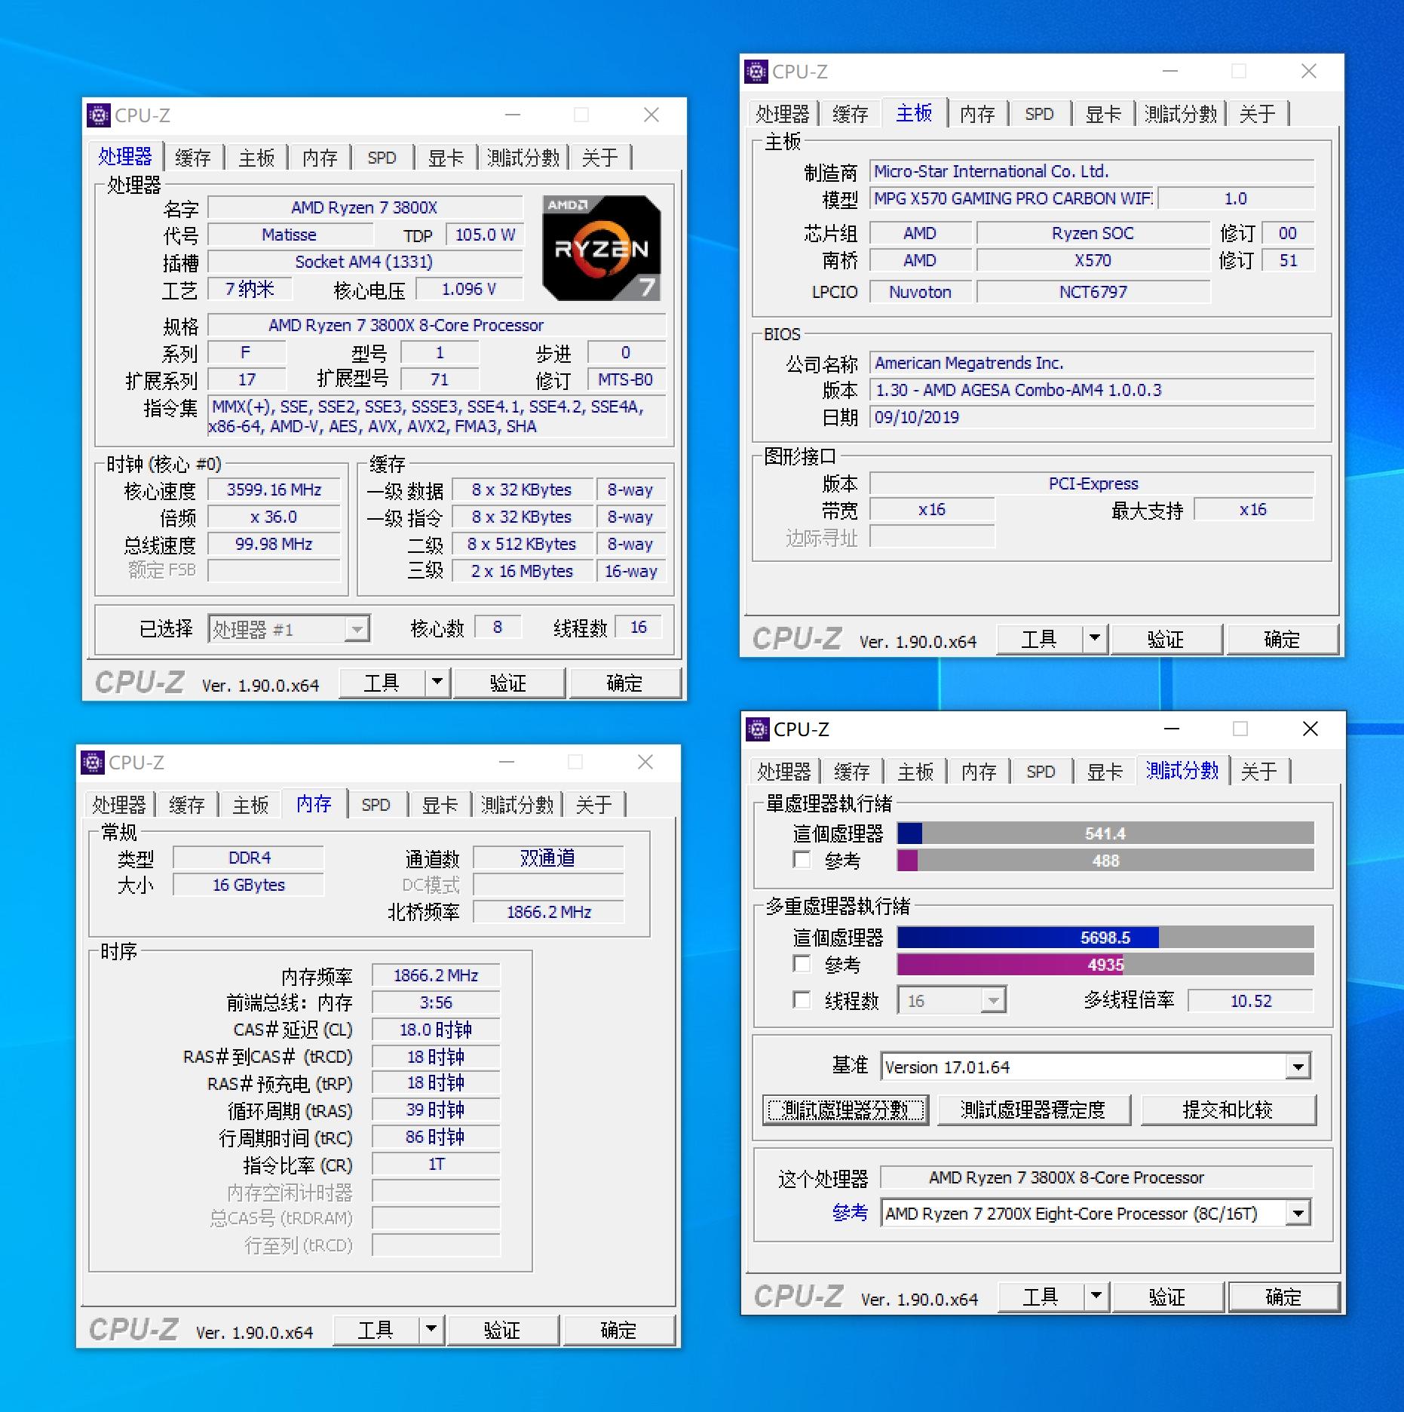Click the socket value 'Socket AM4 (1331)'
Screen dimensions: 1404x1412
pyautogui.click(x=365, y=262)
